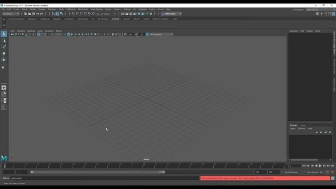Click Select by hierarchy mode icon
The width and height of the screenshot is (336, 189).
pos(53,14)
